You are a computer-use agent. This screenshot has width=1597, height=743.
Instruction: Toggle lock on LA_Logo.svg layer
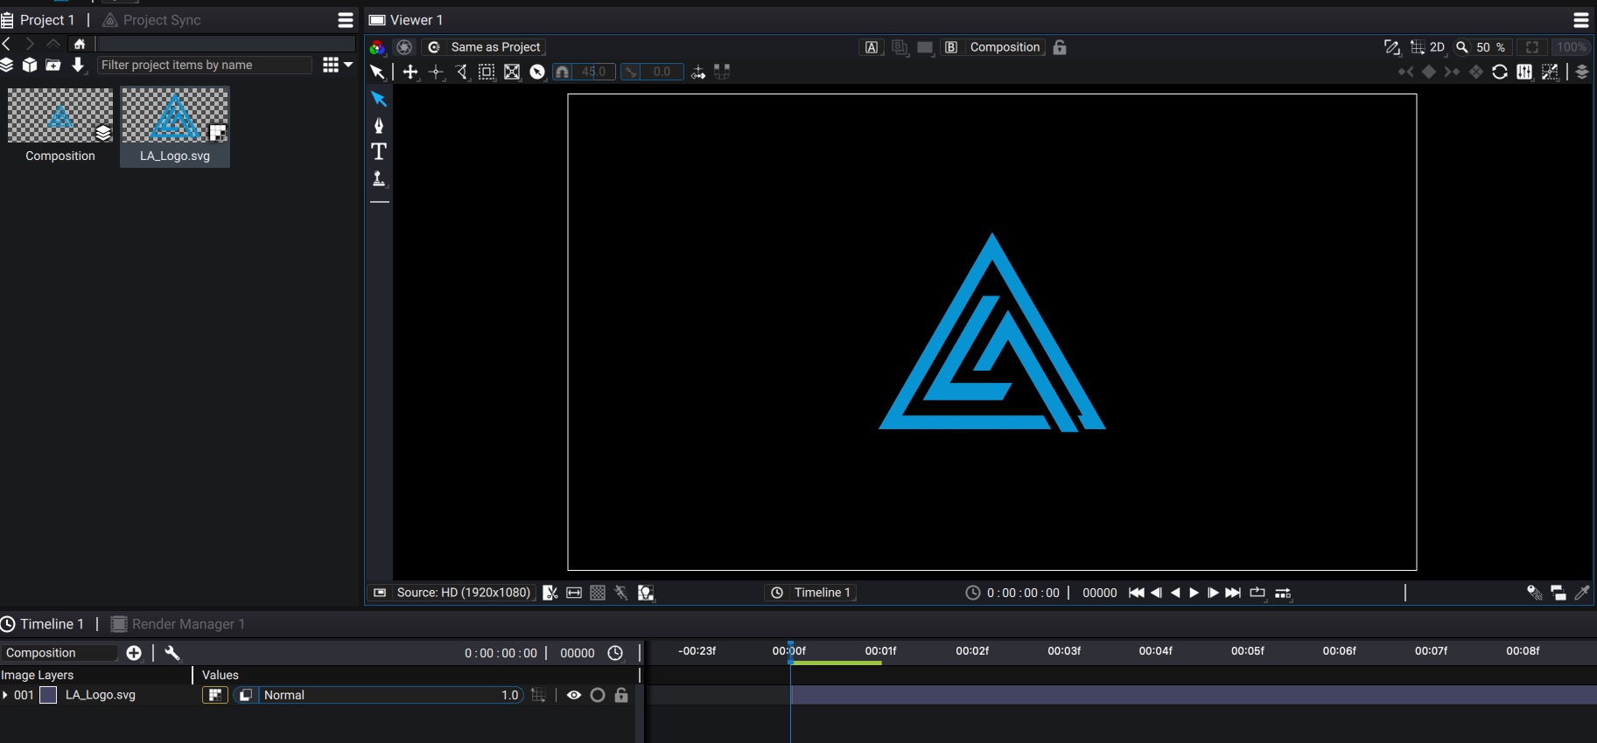[x=621, y=695]
